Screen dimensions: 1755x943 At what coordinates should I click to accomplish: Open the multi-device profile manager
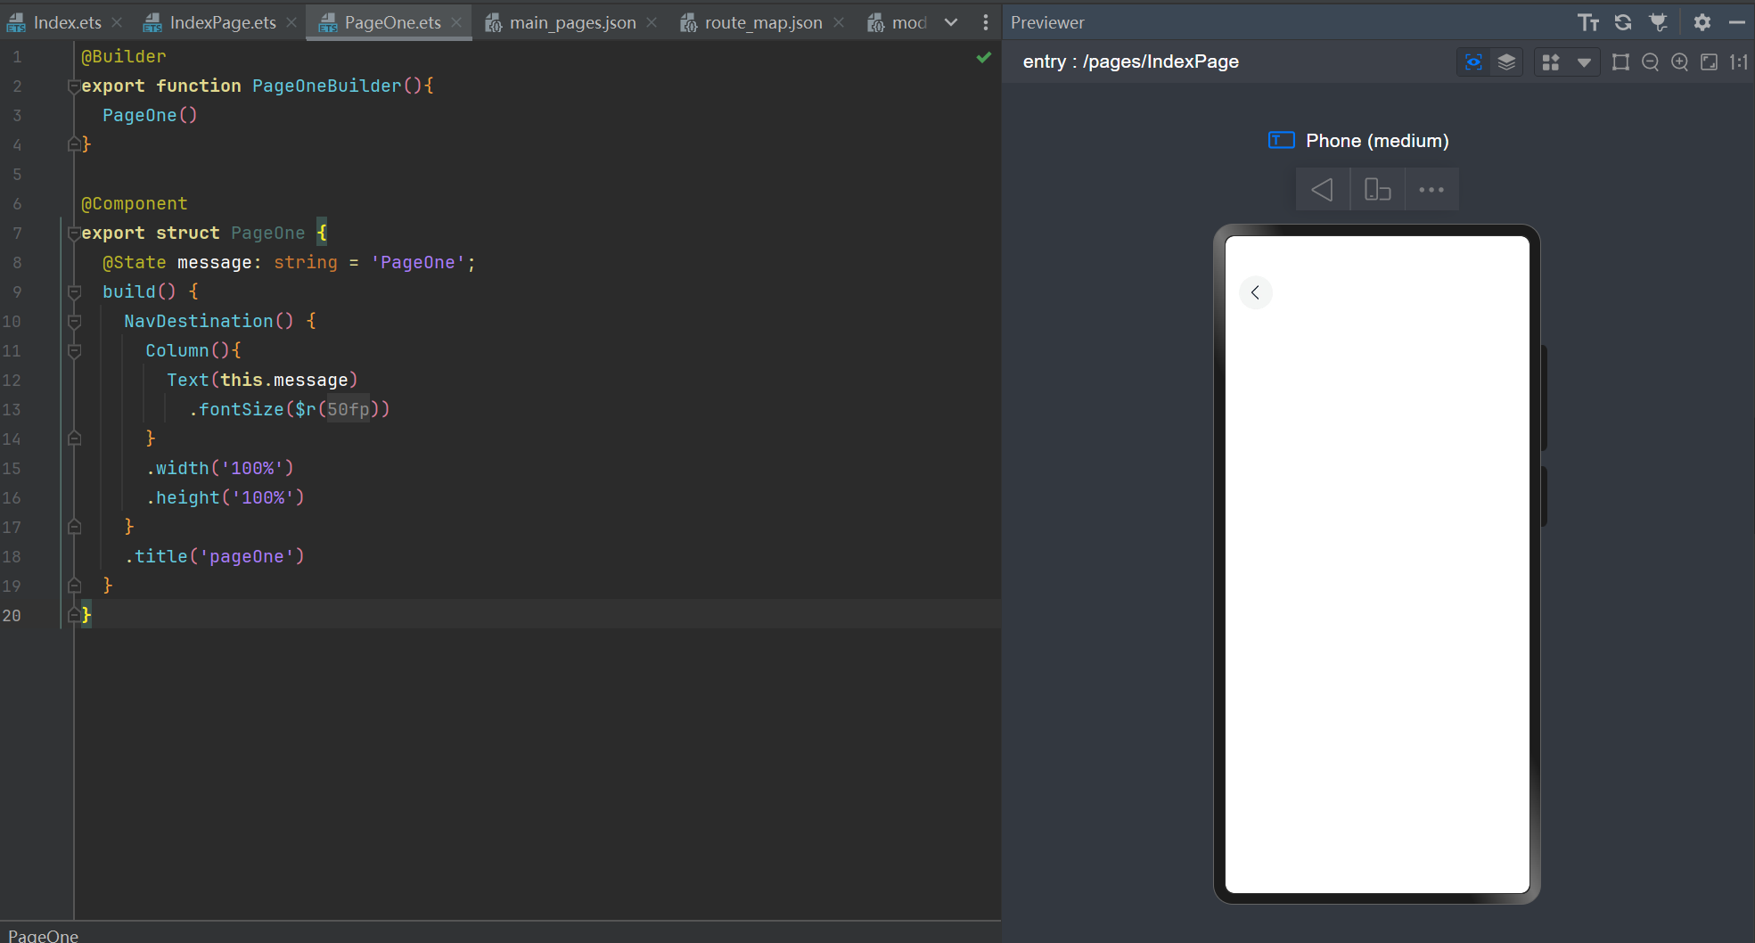(x=1551, y=61)
